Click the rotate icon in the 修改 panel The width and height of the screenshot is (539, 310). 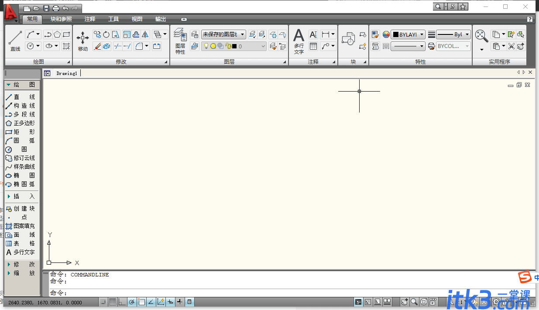click(x=106, y=34)
